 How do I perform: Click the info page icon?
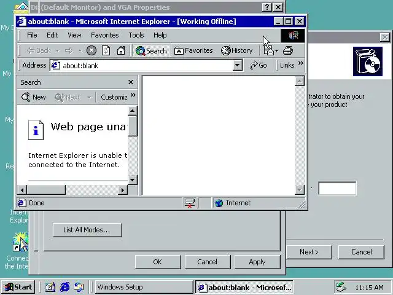click(x=36, y=130)
